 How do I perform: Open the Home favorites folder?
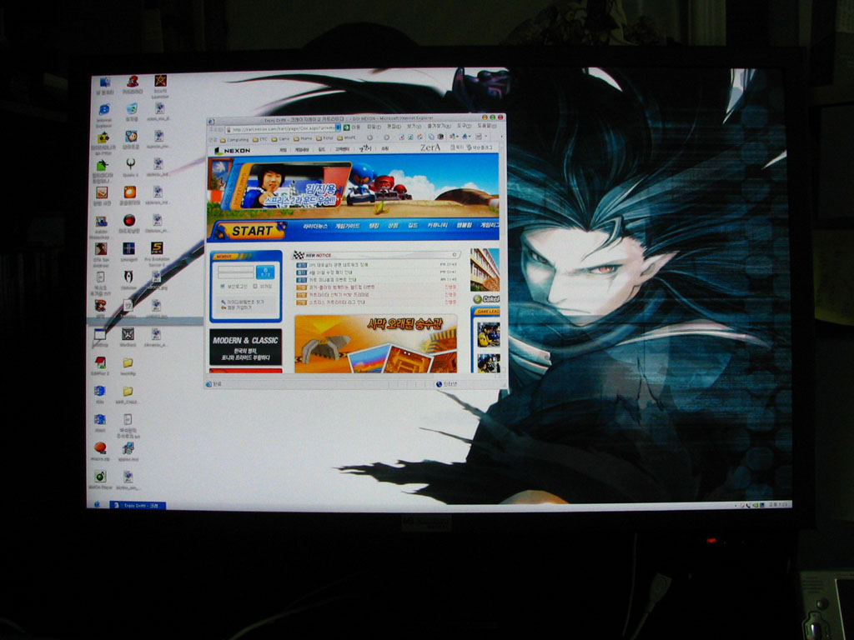[304, 139]
